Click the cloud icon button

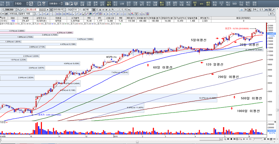click(242, 10)
